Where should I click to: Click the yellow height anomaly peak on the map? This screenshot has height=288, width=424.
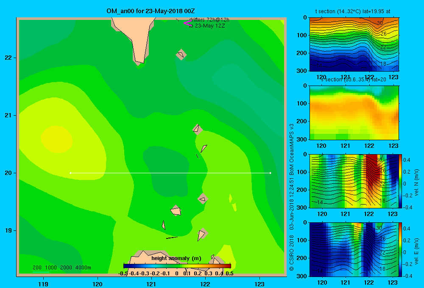click(x=57, y=139)
